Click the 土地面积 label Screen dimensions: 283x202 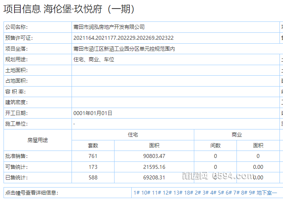pos(16,70)
